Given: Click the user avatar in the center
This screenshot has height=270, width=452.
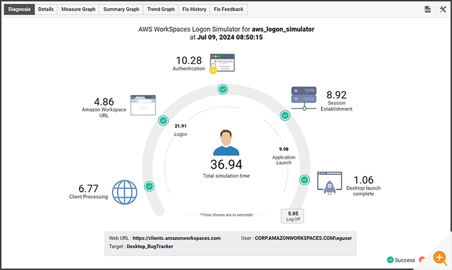Looking at the screenshot, I should point(226,143).
